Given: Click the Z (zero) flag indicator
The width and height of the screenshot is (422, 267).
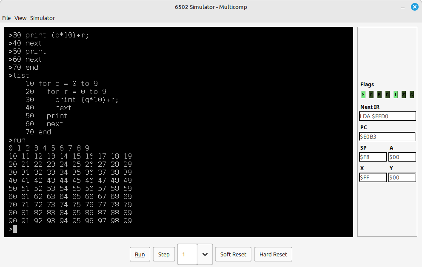Looking at the screenshot, I should [x=403, y=95].
